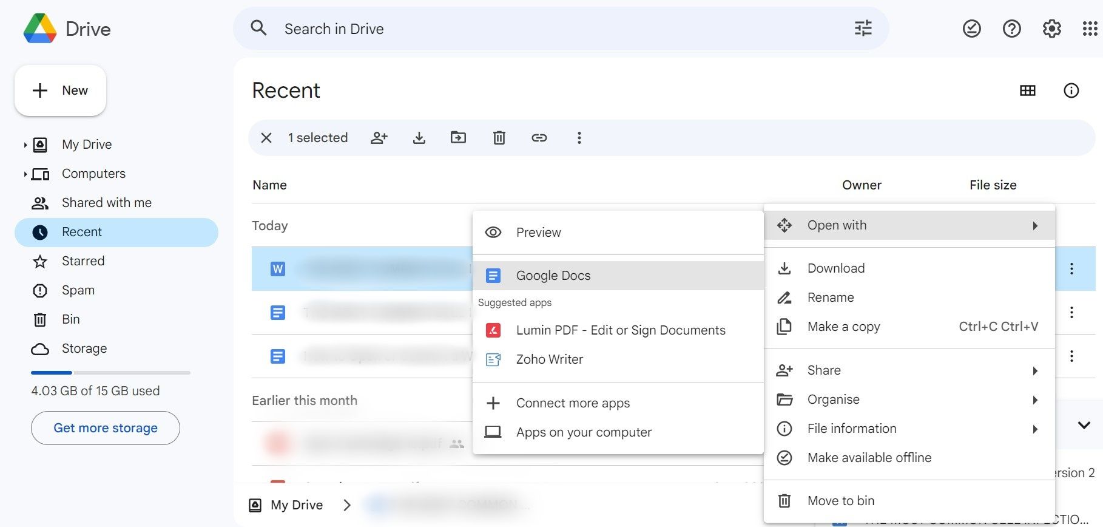Expand the Computers tree arrow
Image resolution: width=1103 pixels, height=527 pixels.
[x=25, y=174]
